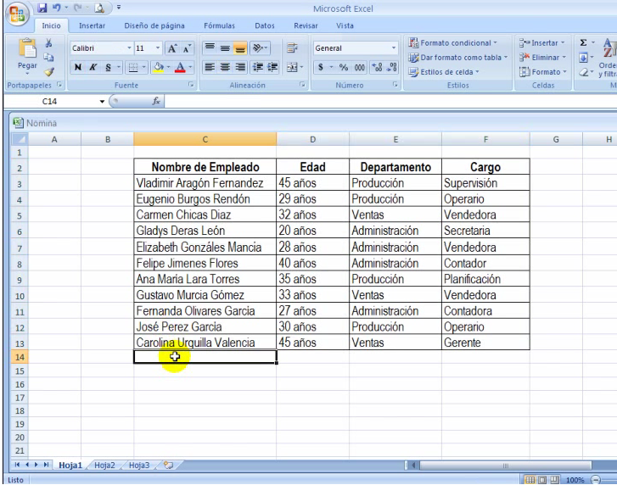Toggle underline (S) formatting
This screenshot has width=617, height=485.
click(x=109, y=67)
